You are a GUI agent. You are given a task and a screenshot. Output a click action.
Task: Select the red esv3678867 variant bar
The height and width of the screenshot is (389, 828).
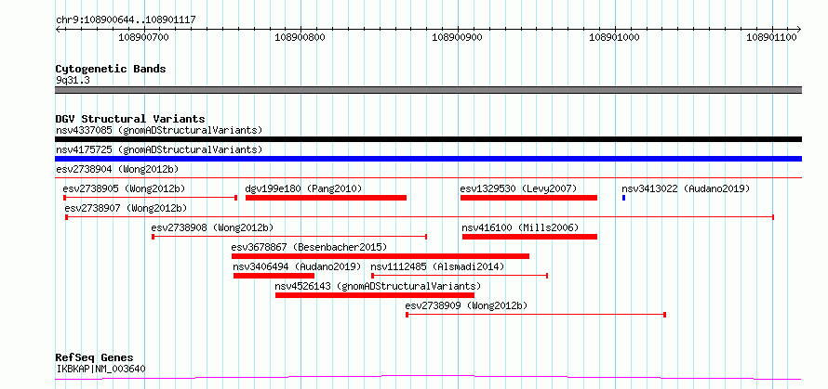click(x=381, y=256)
